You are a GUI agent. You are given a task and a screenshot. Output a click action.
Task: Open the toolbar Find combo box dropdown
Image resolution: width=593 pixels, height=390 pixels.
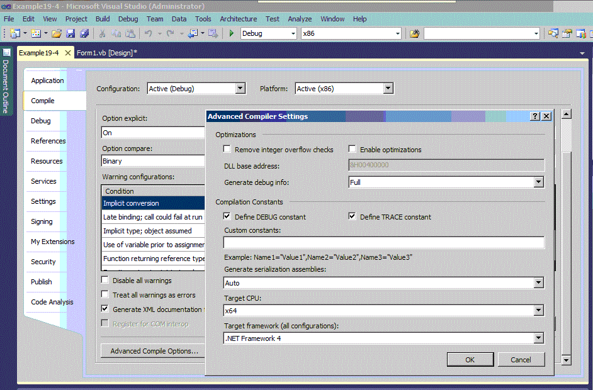[536, 33]
